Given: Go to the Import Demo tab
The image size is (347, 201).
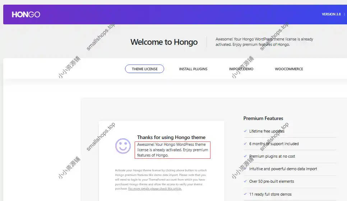Looking at the screenshot, I should coord(241,69).
